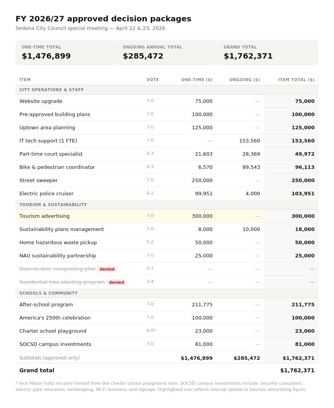
Task: Select the Street sweeper row label
Action: [x=38, y=181]
